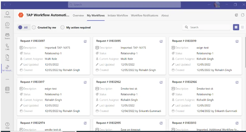The width and height of the screenshot is (246, 132).
Task: Switch to list view layout
Action: (x=242, y=27)
